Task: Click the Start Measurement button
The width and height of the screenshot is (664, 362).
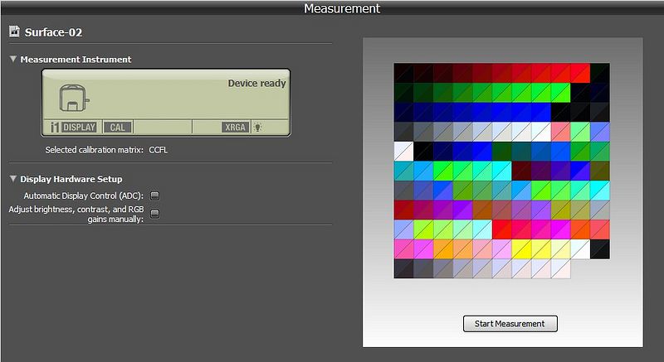Action: click(510, 324)
